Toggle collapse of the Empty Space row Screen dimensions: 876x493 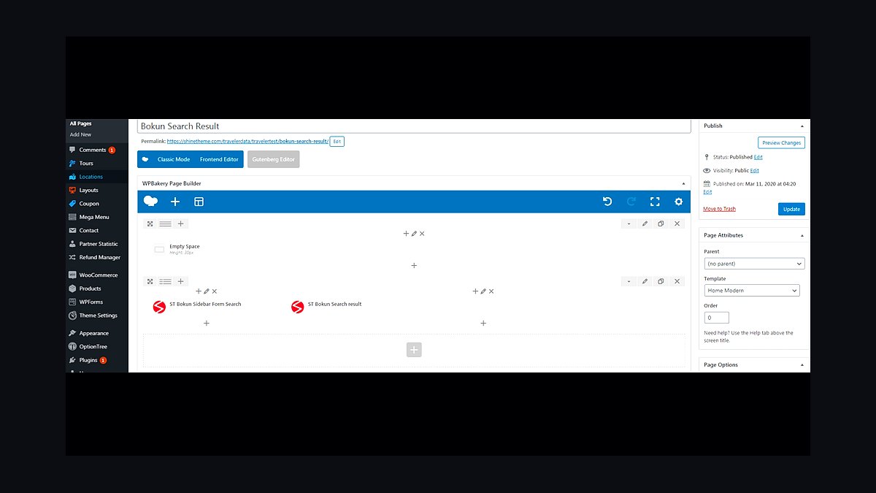(629, 223)
